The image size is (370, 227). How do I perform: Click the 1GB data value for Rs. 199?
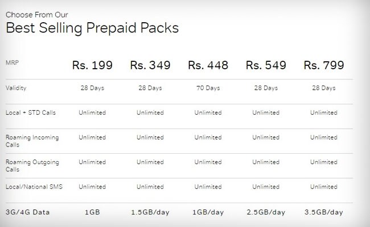(x=92, y=212)
